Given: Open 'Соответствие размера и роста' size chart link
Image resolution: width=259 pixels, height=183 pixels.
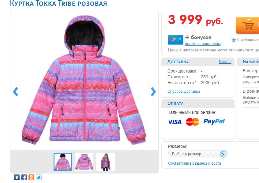Looking at the screenshot, I should (194, 163).
